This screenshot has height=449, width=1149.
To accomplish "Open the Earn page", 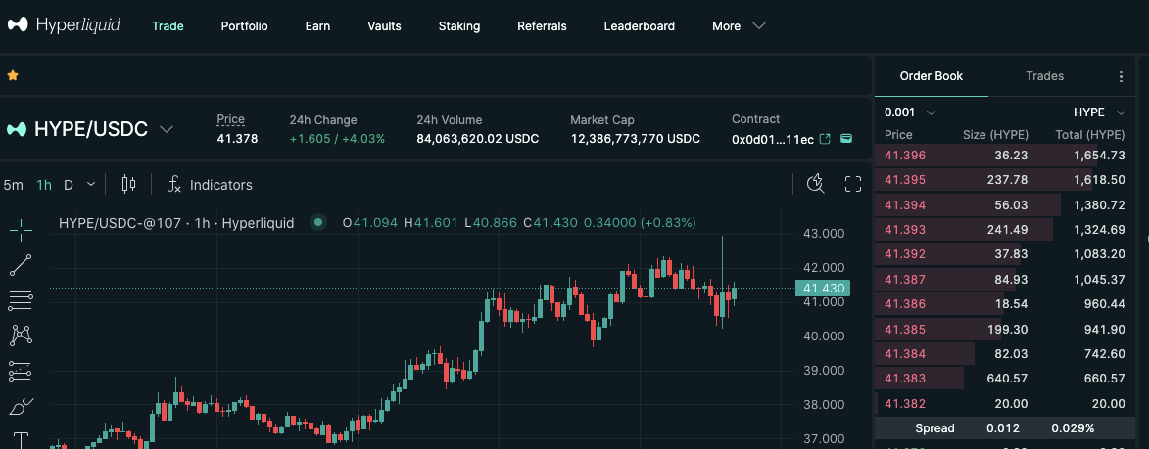I will pos(318,25).
